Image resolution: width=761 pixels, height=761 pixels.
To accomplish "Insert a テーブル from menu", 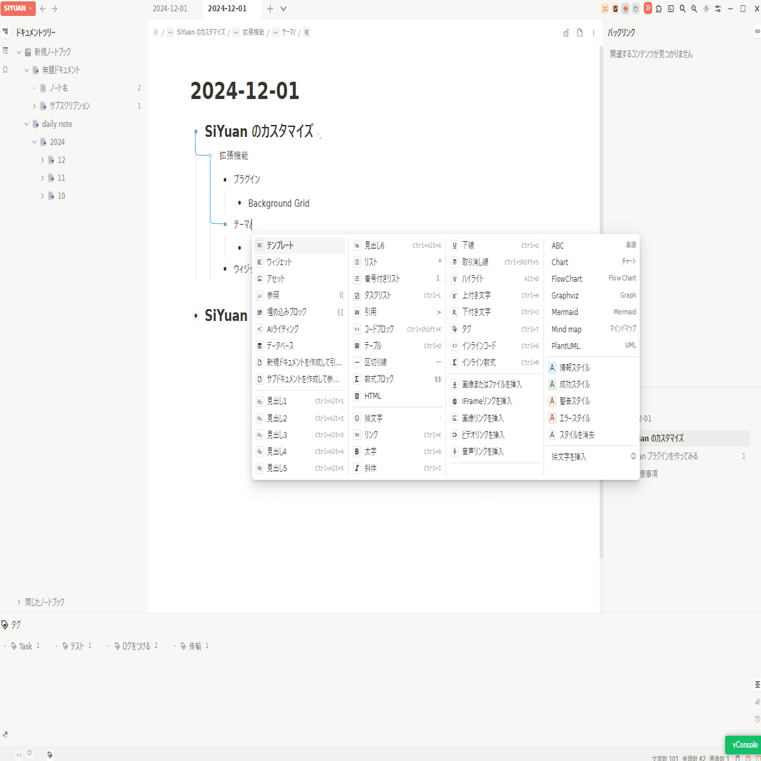I will [397, 346].
